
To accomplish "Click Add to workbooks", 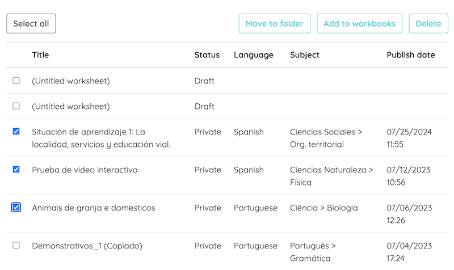I will (x=359, y=24).
